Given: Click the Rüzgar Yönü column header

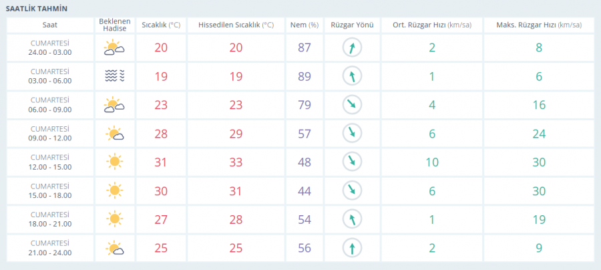Looking at the screenshot, I should (352, 25).
